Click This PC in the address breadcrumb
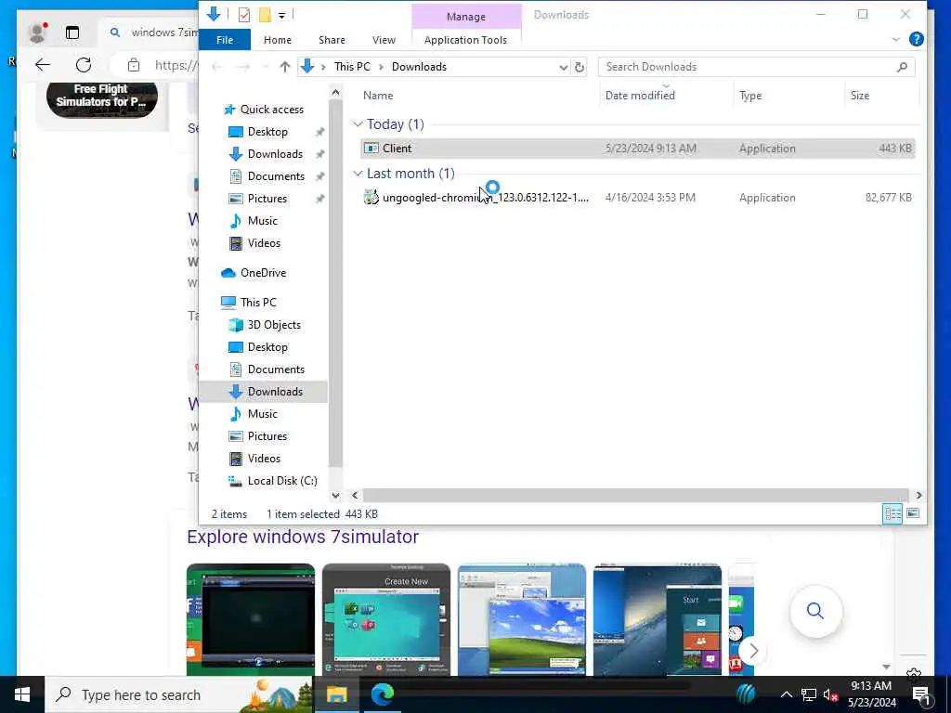 (x=352, y=67)
